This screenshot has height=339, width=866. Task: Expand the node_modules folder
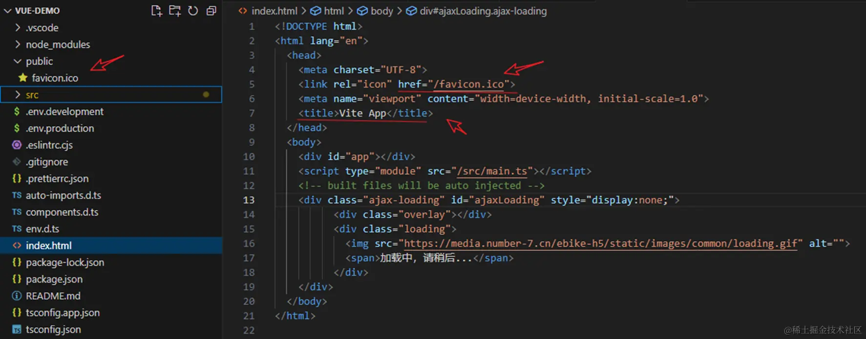18,44
